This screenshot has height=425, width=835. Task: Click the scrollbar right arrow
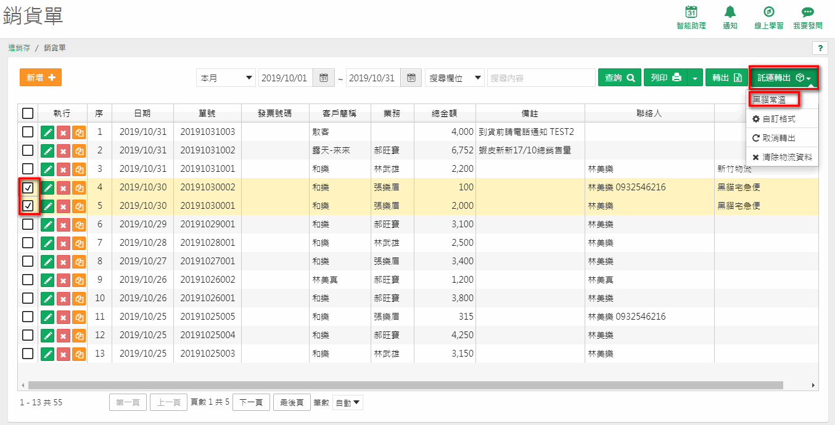[x=814, y=385]
